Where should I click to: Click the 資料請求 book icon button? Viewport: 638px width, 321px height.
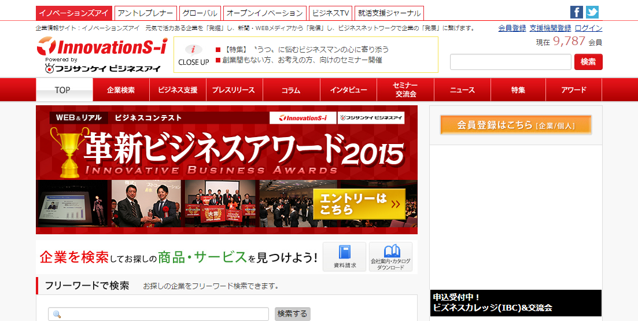pyautogui.click(x=345, y=257)
